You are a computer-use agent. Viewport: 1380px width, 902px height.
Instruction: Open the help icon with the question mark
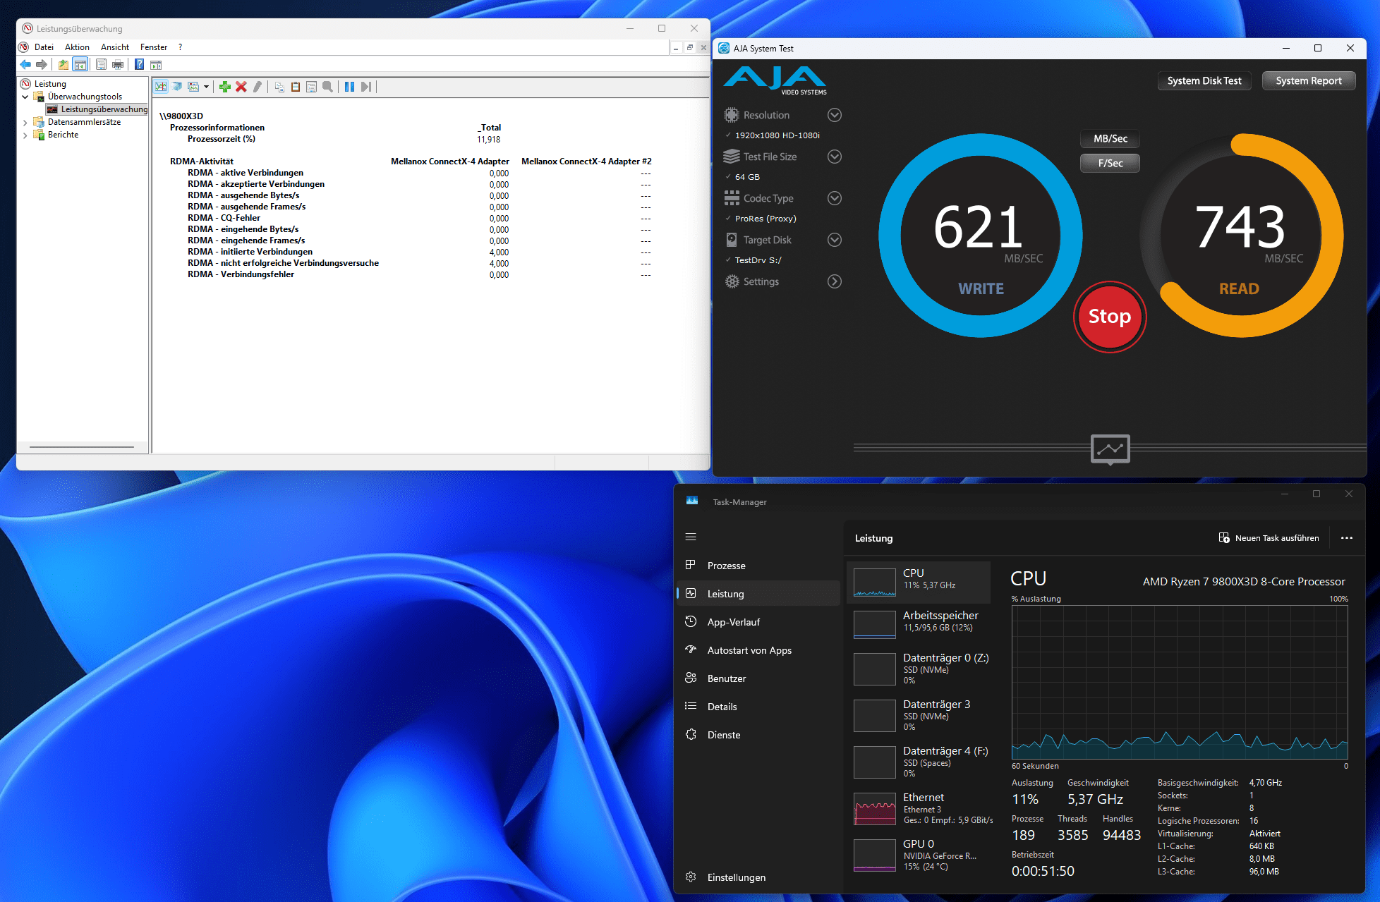coord(140,65)
